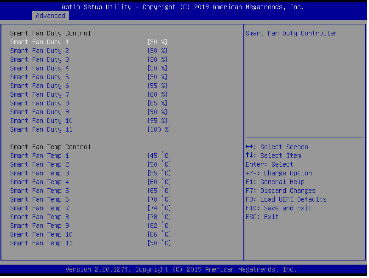The height and width of the screenshot is (278, 369).
Task: Change the Duty 6 value 55 %
Action: point(157,86)
